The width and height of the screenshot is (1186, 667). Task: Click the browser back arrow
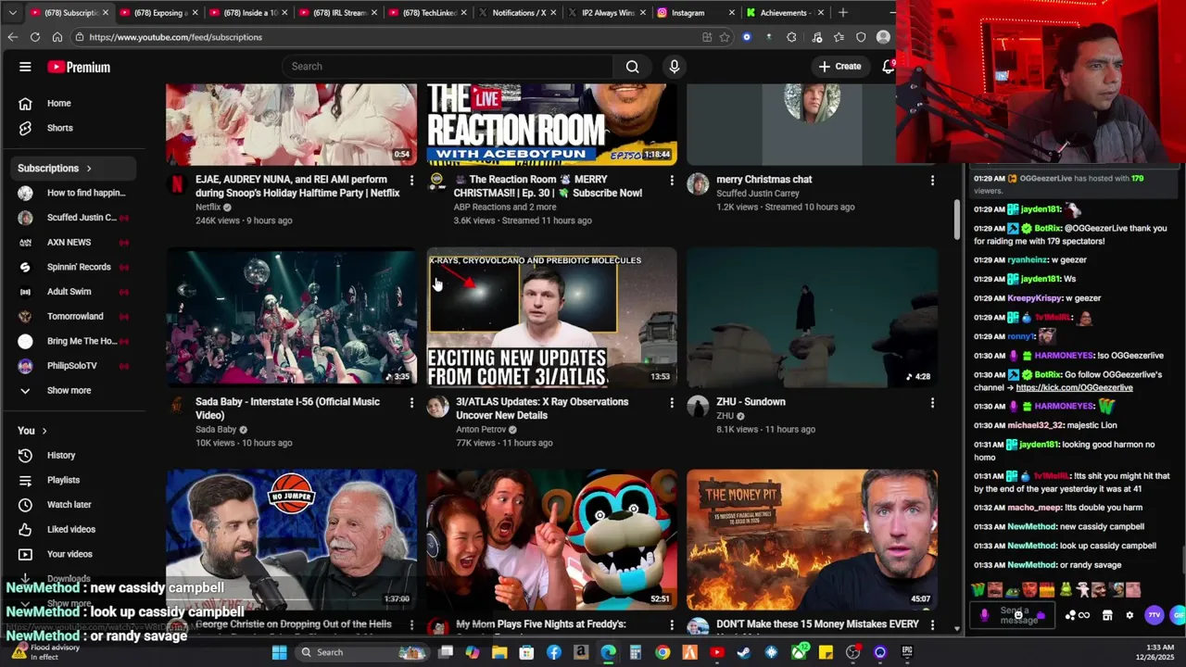(12, 37)
